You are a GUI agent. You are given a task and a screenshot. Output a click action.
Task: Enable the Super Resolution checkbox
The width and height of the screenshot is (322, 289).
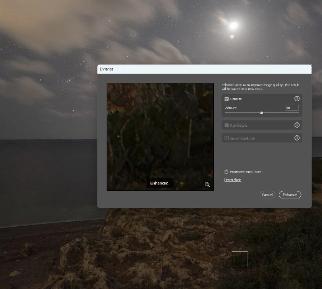click(x=227, y=138)
